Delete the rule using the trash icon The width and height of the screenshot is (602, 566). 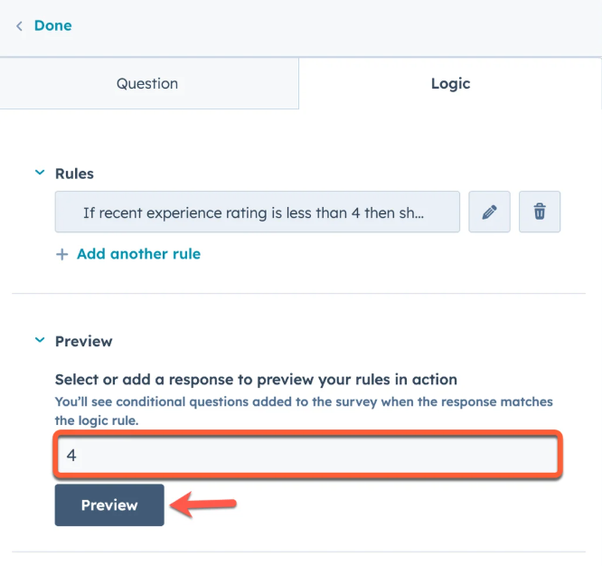(540, 212)
